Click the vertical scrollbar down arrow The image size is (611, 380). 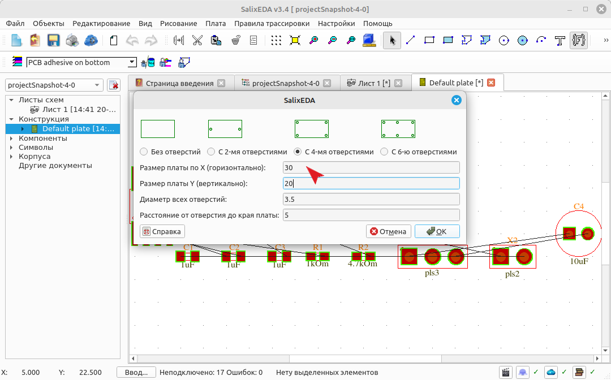[x=605, y=351]
